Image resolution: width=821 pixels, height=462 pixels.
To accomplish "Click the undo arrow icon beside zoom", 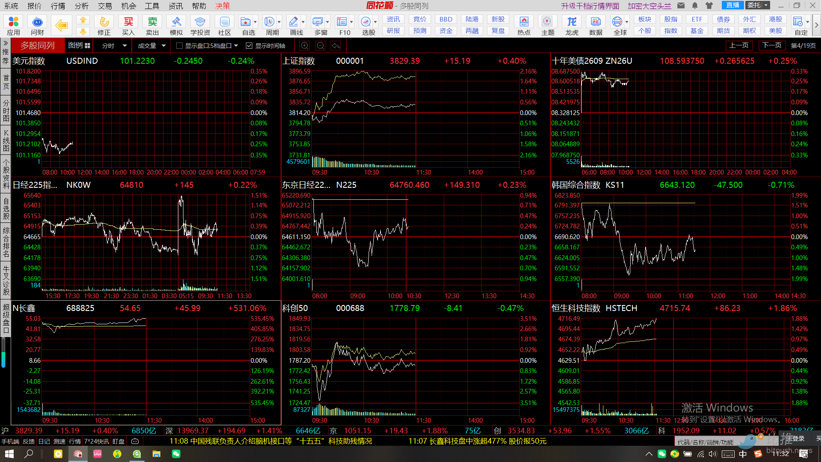I will click(336, 46).
